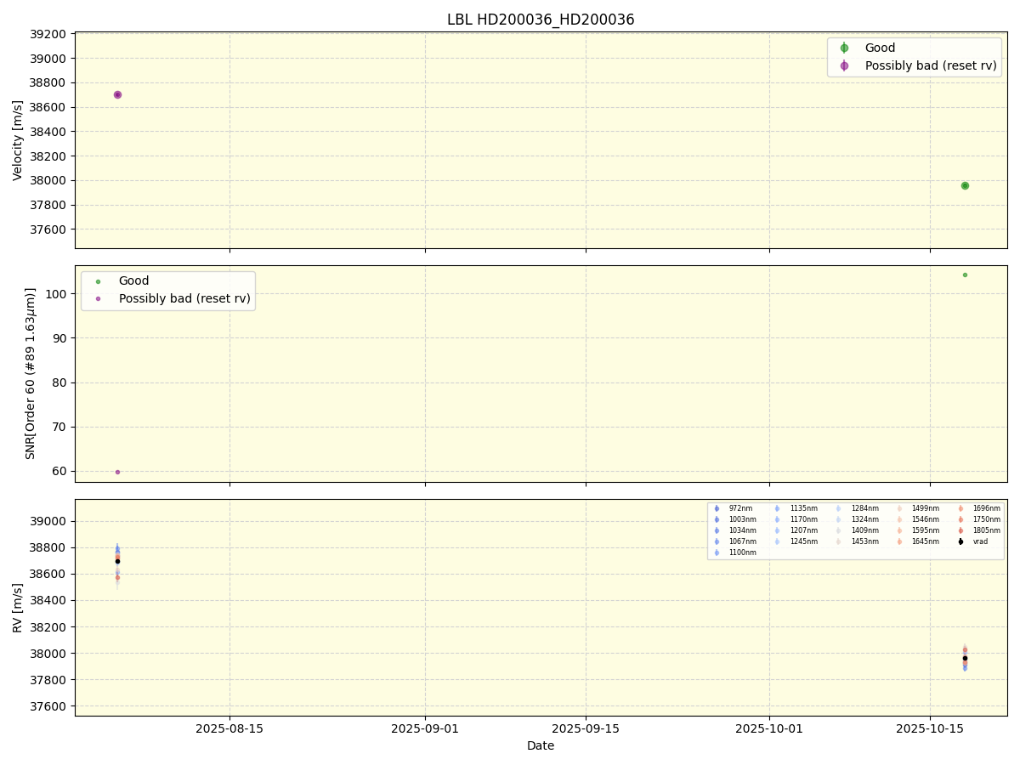
Task: Click the 1207nm legend entry
Action: click(796, 530)
